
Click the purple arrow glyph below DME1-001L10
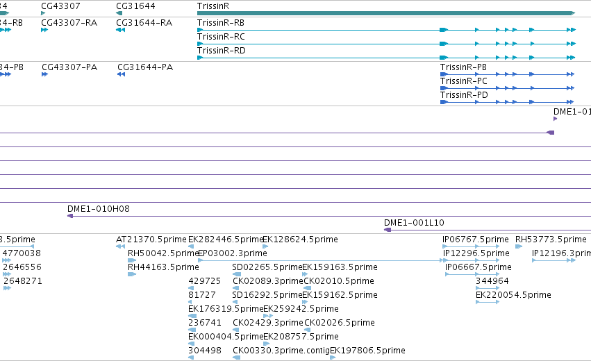[388, 230]
